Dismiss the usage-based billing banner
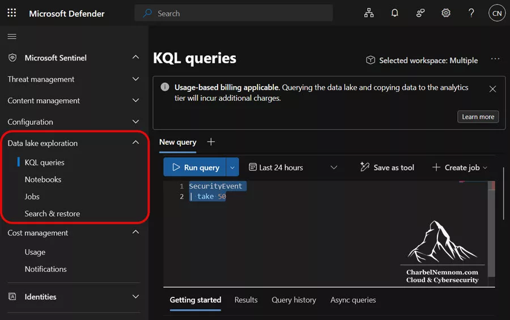Image resolution: width=510 pixels, height=320 pixels. click(x=492, y=89)
